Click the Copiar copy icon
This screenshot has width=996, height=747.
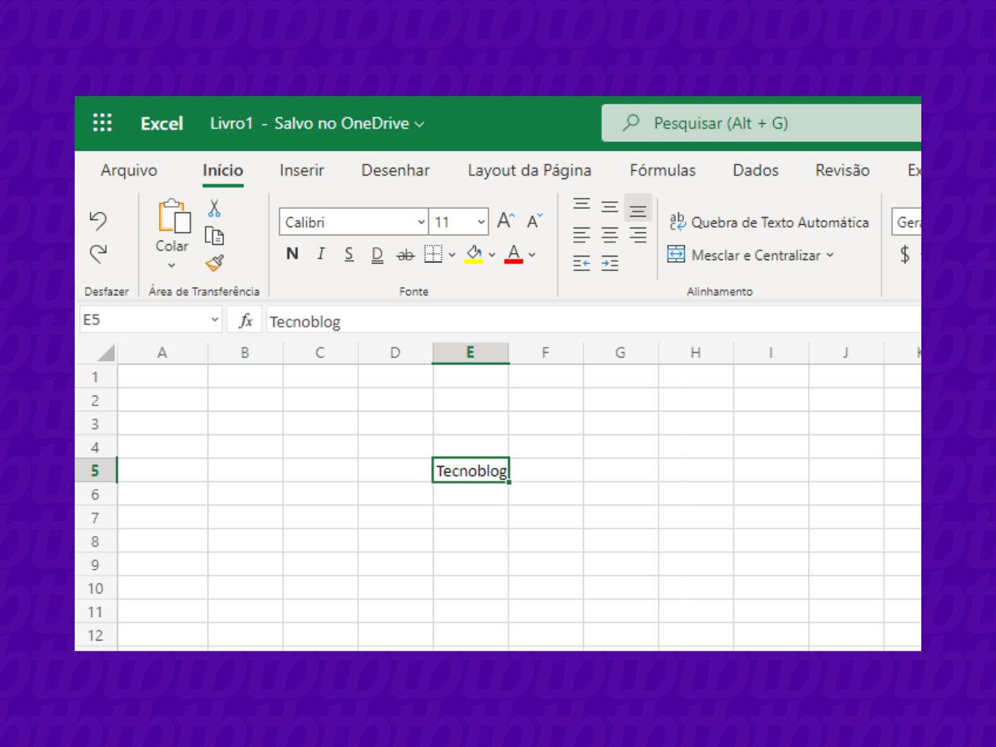click(214, 235)
